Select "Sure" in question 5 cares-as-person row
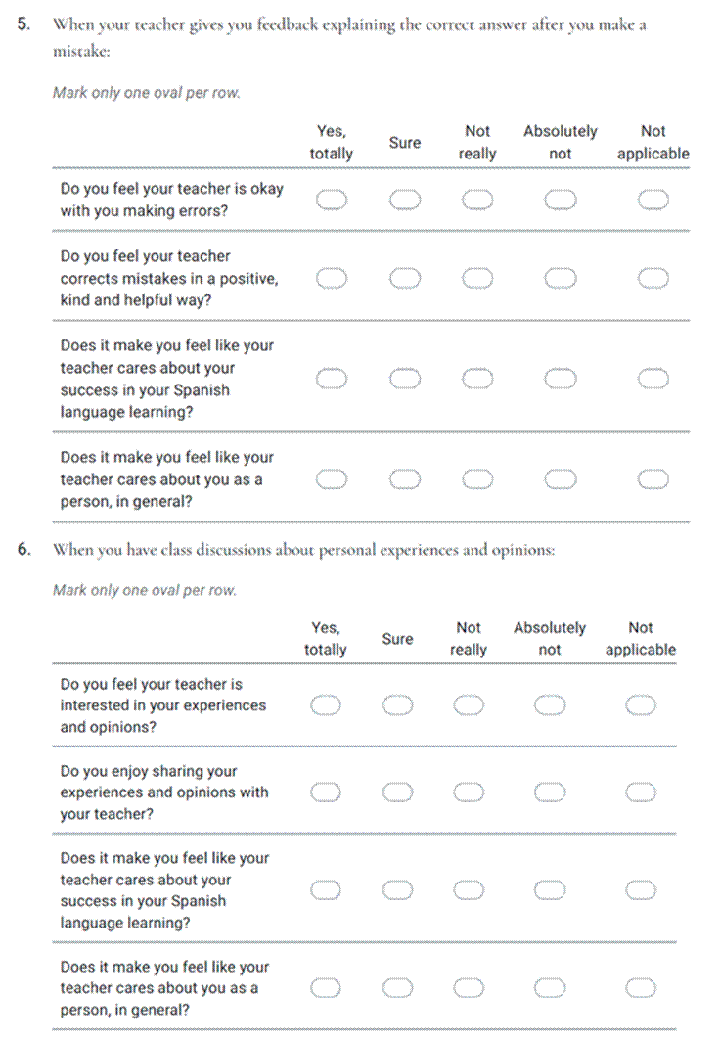720x1041 pixels. [405, 479]
